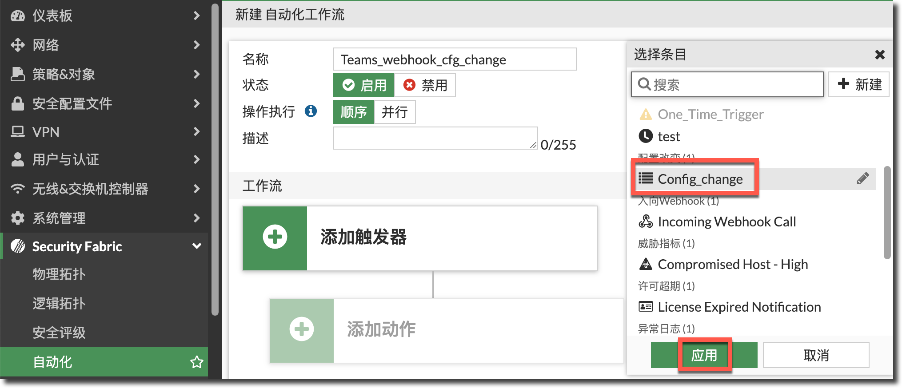The width and height of the screenshot is (902, 388).
Task: Click the info icon beside 操作执行
Action: point(311,111)
